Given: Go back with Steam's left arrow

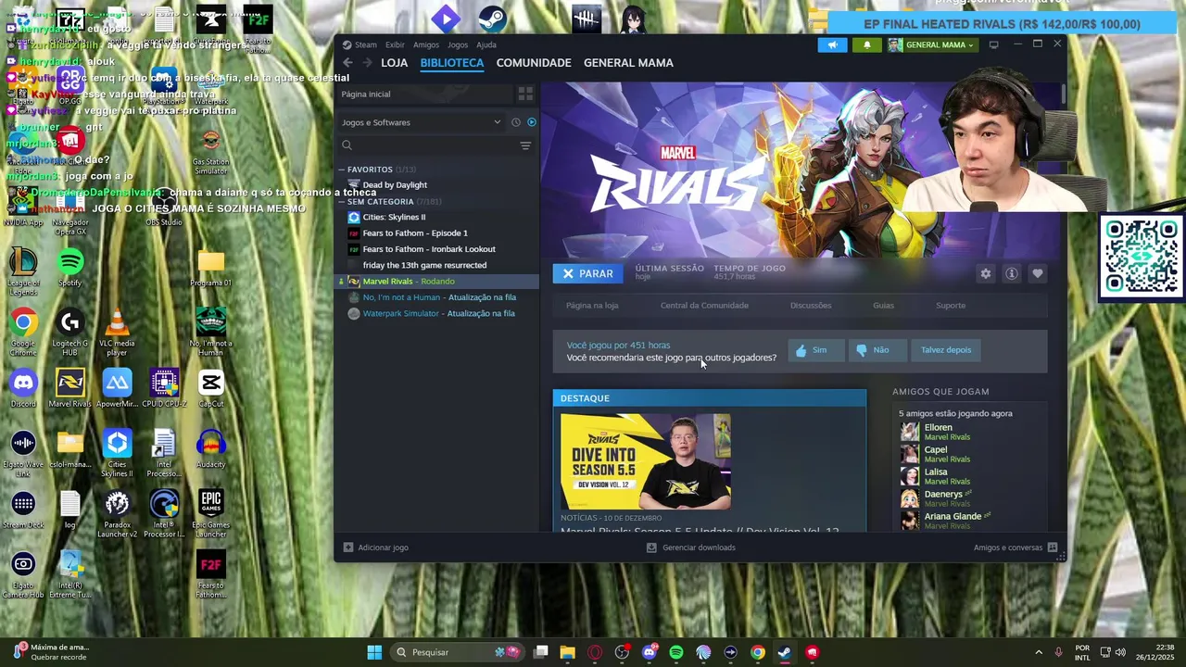Looking at the screenshot, I should coord(347,63).
